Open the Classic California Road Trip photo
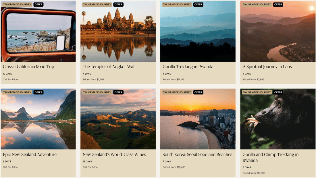 [x=38, y=31]
